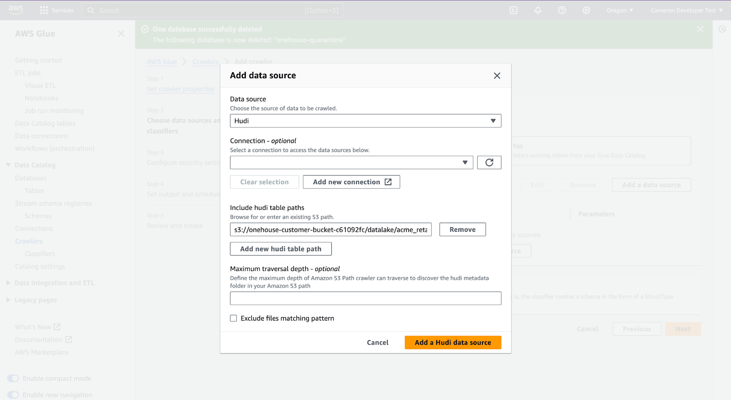Open Data Catalog tables in sidebar
This screenshot has height=400, width=731.
pos(45,123)
